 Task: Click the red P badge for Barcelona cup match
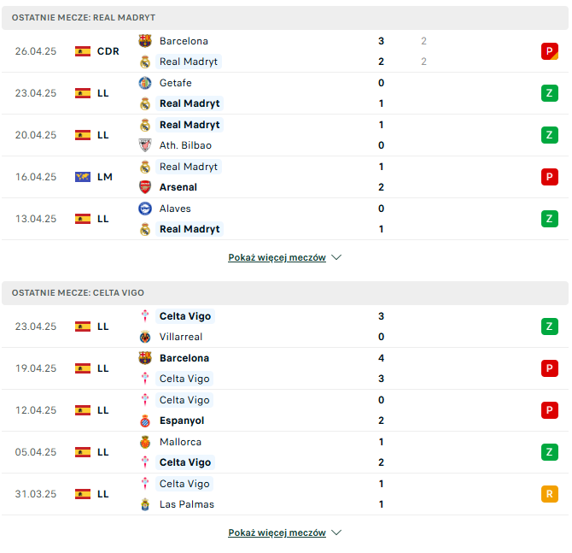tap(550, 51)
